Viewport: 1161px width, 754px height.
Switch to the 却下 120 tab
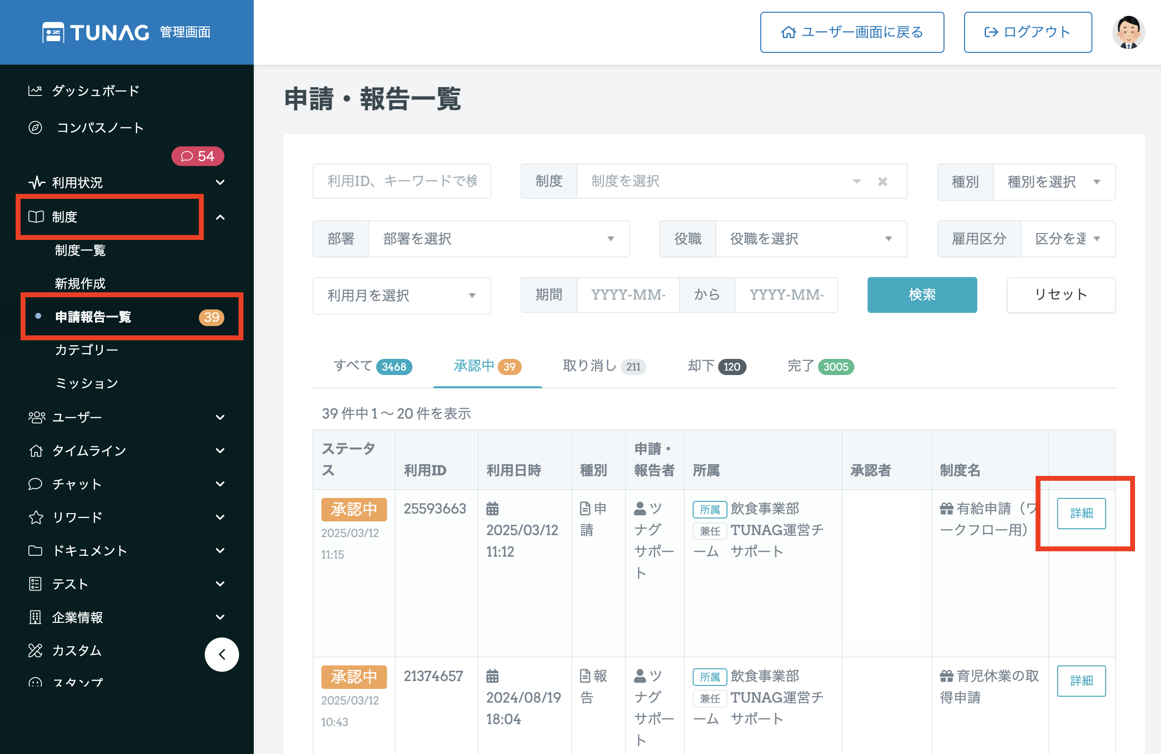point(716,366)
